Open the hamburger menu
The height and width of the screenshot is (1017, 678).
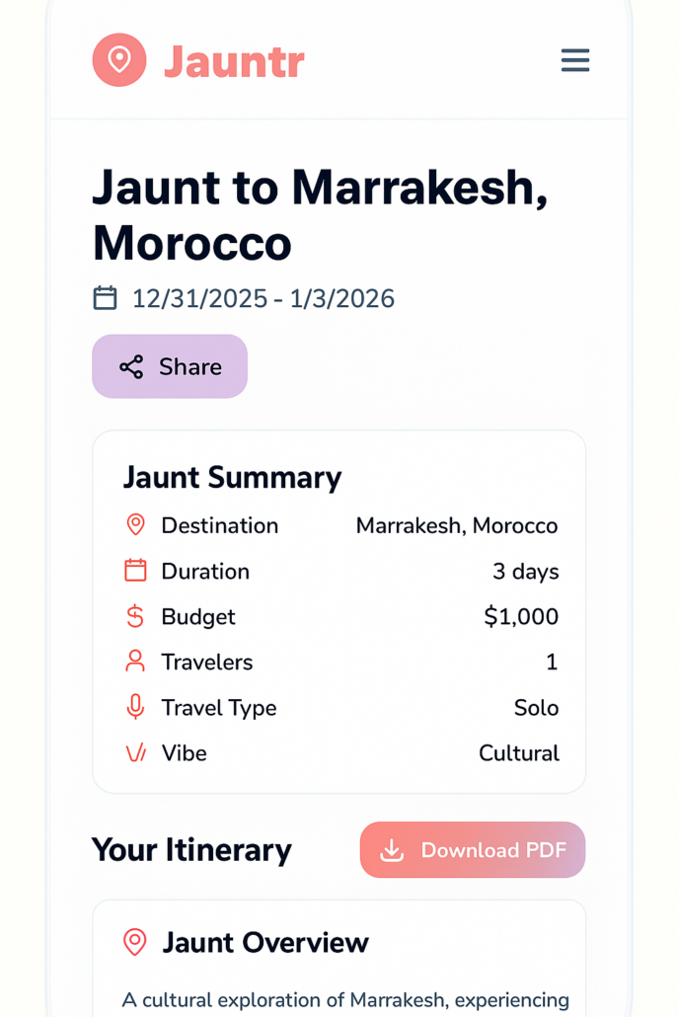(575, 60)
